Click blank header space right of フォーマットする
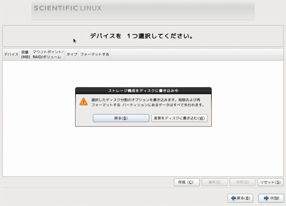 pyautogui.click(x=197, y=54)
